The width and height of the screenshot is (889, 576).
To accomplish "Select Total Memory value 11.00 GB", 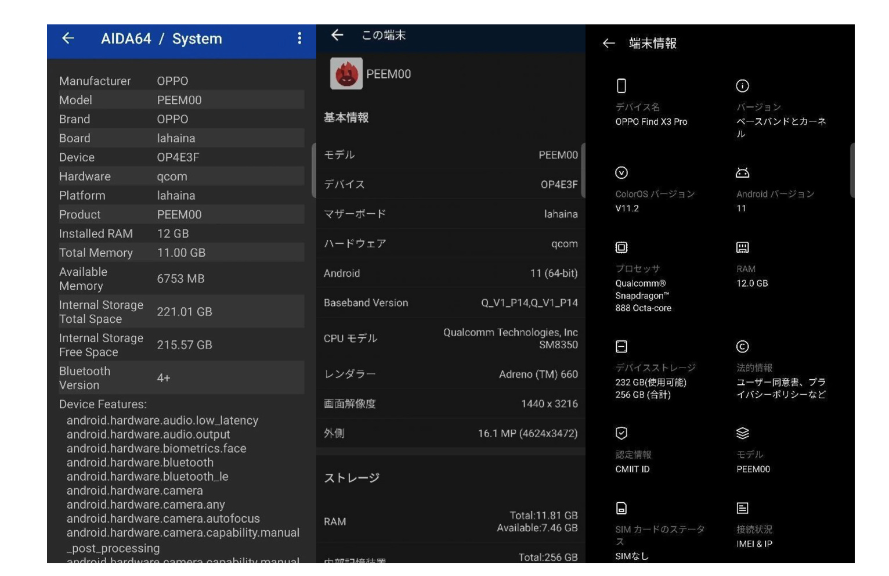I will 181,253.
